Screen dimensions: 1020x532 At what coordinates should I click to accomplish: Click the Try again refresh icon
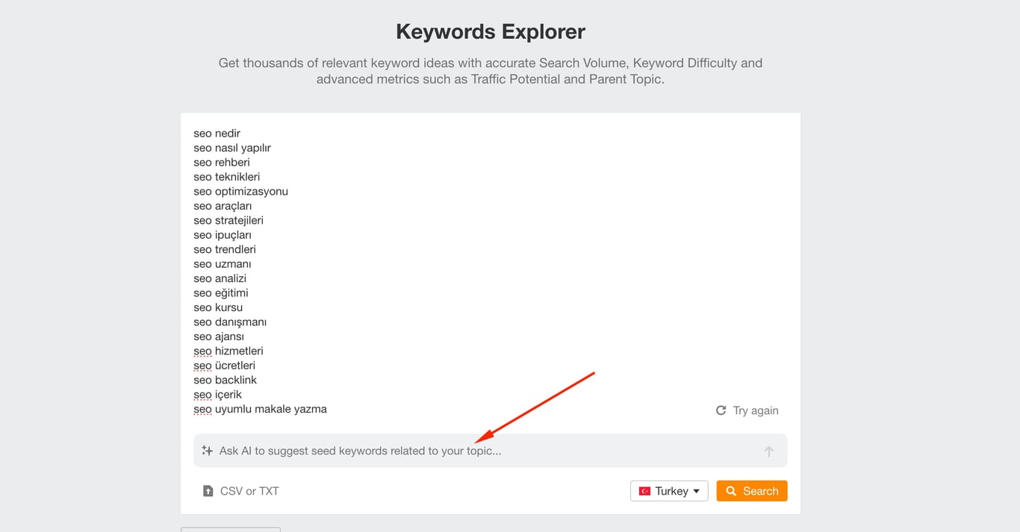721,410
